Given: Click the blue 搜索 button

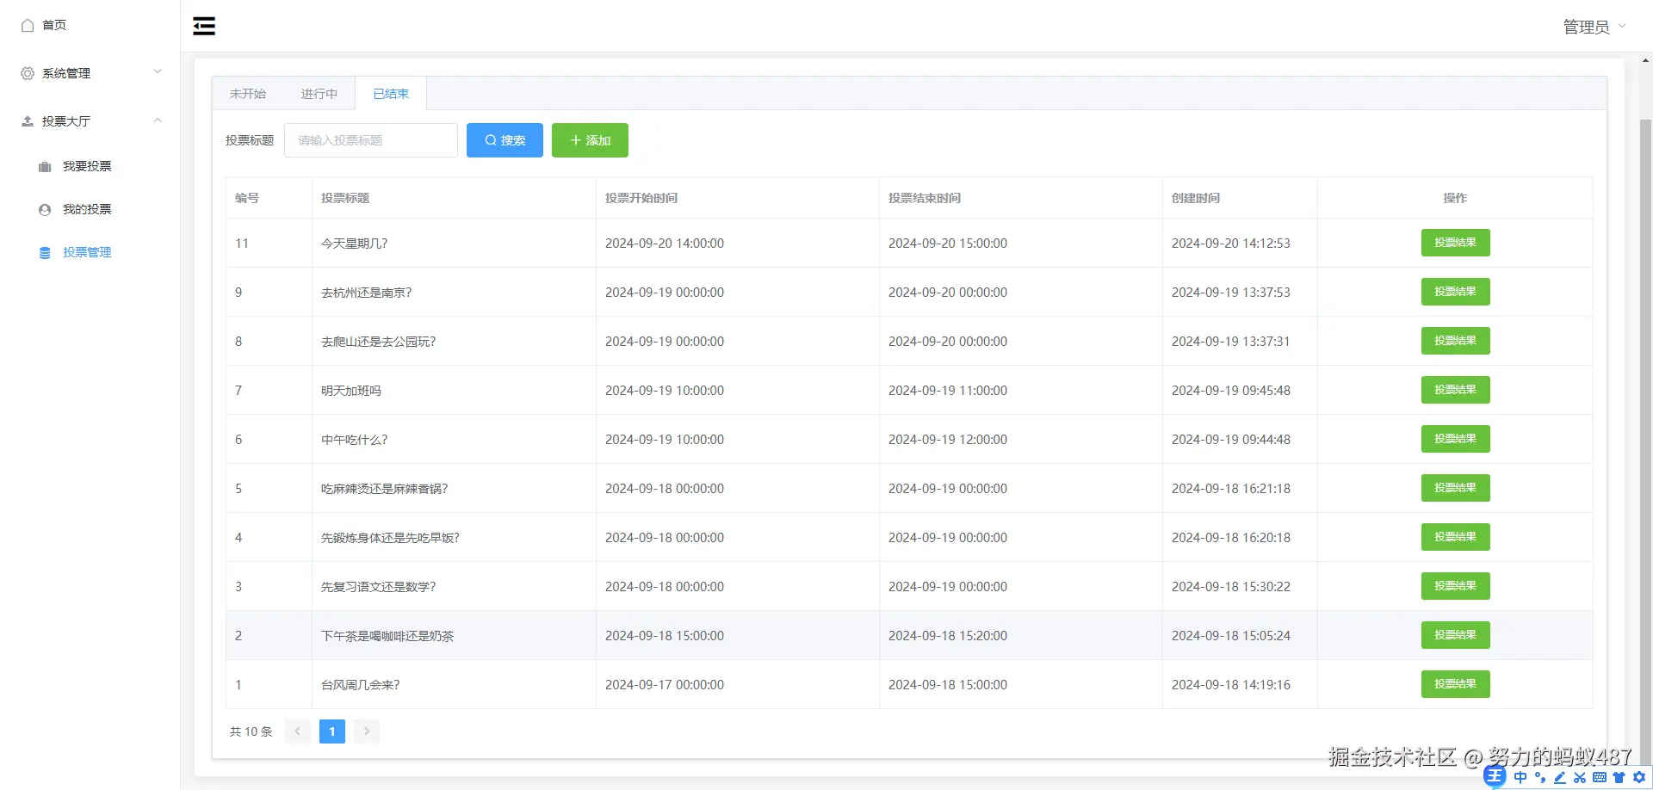Looking at the screenshot, I should (505, 140).
